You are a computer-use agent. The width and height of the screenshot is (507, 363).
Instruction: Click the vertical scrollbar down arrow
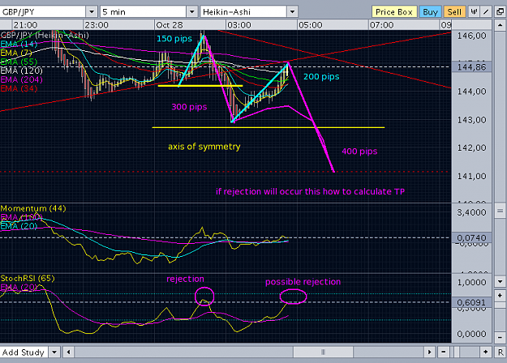500,281
